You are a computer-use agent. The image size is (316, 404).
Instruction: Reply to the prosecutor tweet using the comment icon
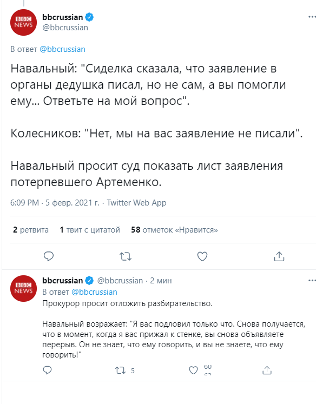[47, 370]
